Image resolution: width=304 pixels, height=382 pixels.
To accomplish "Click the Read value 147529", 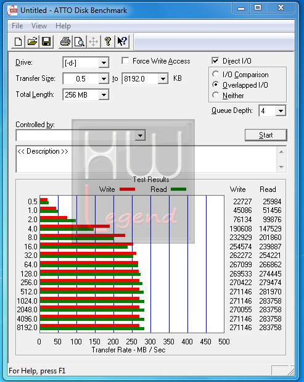I will pyautogui.click(x=270, y=228).
